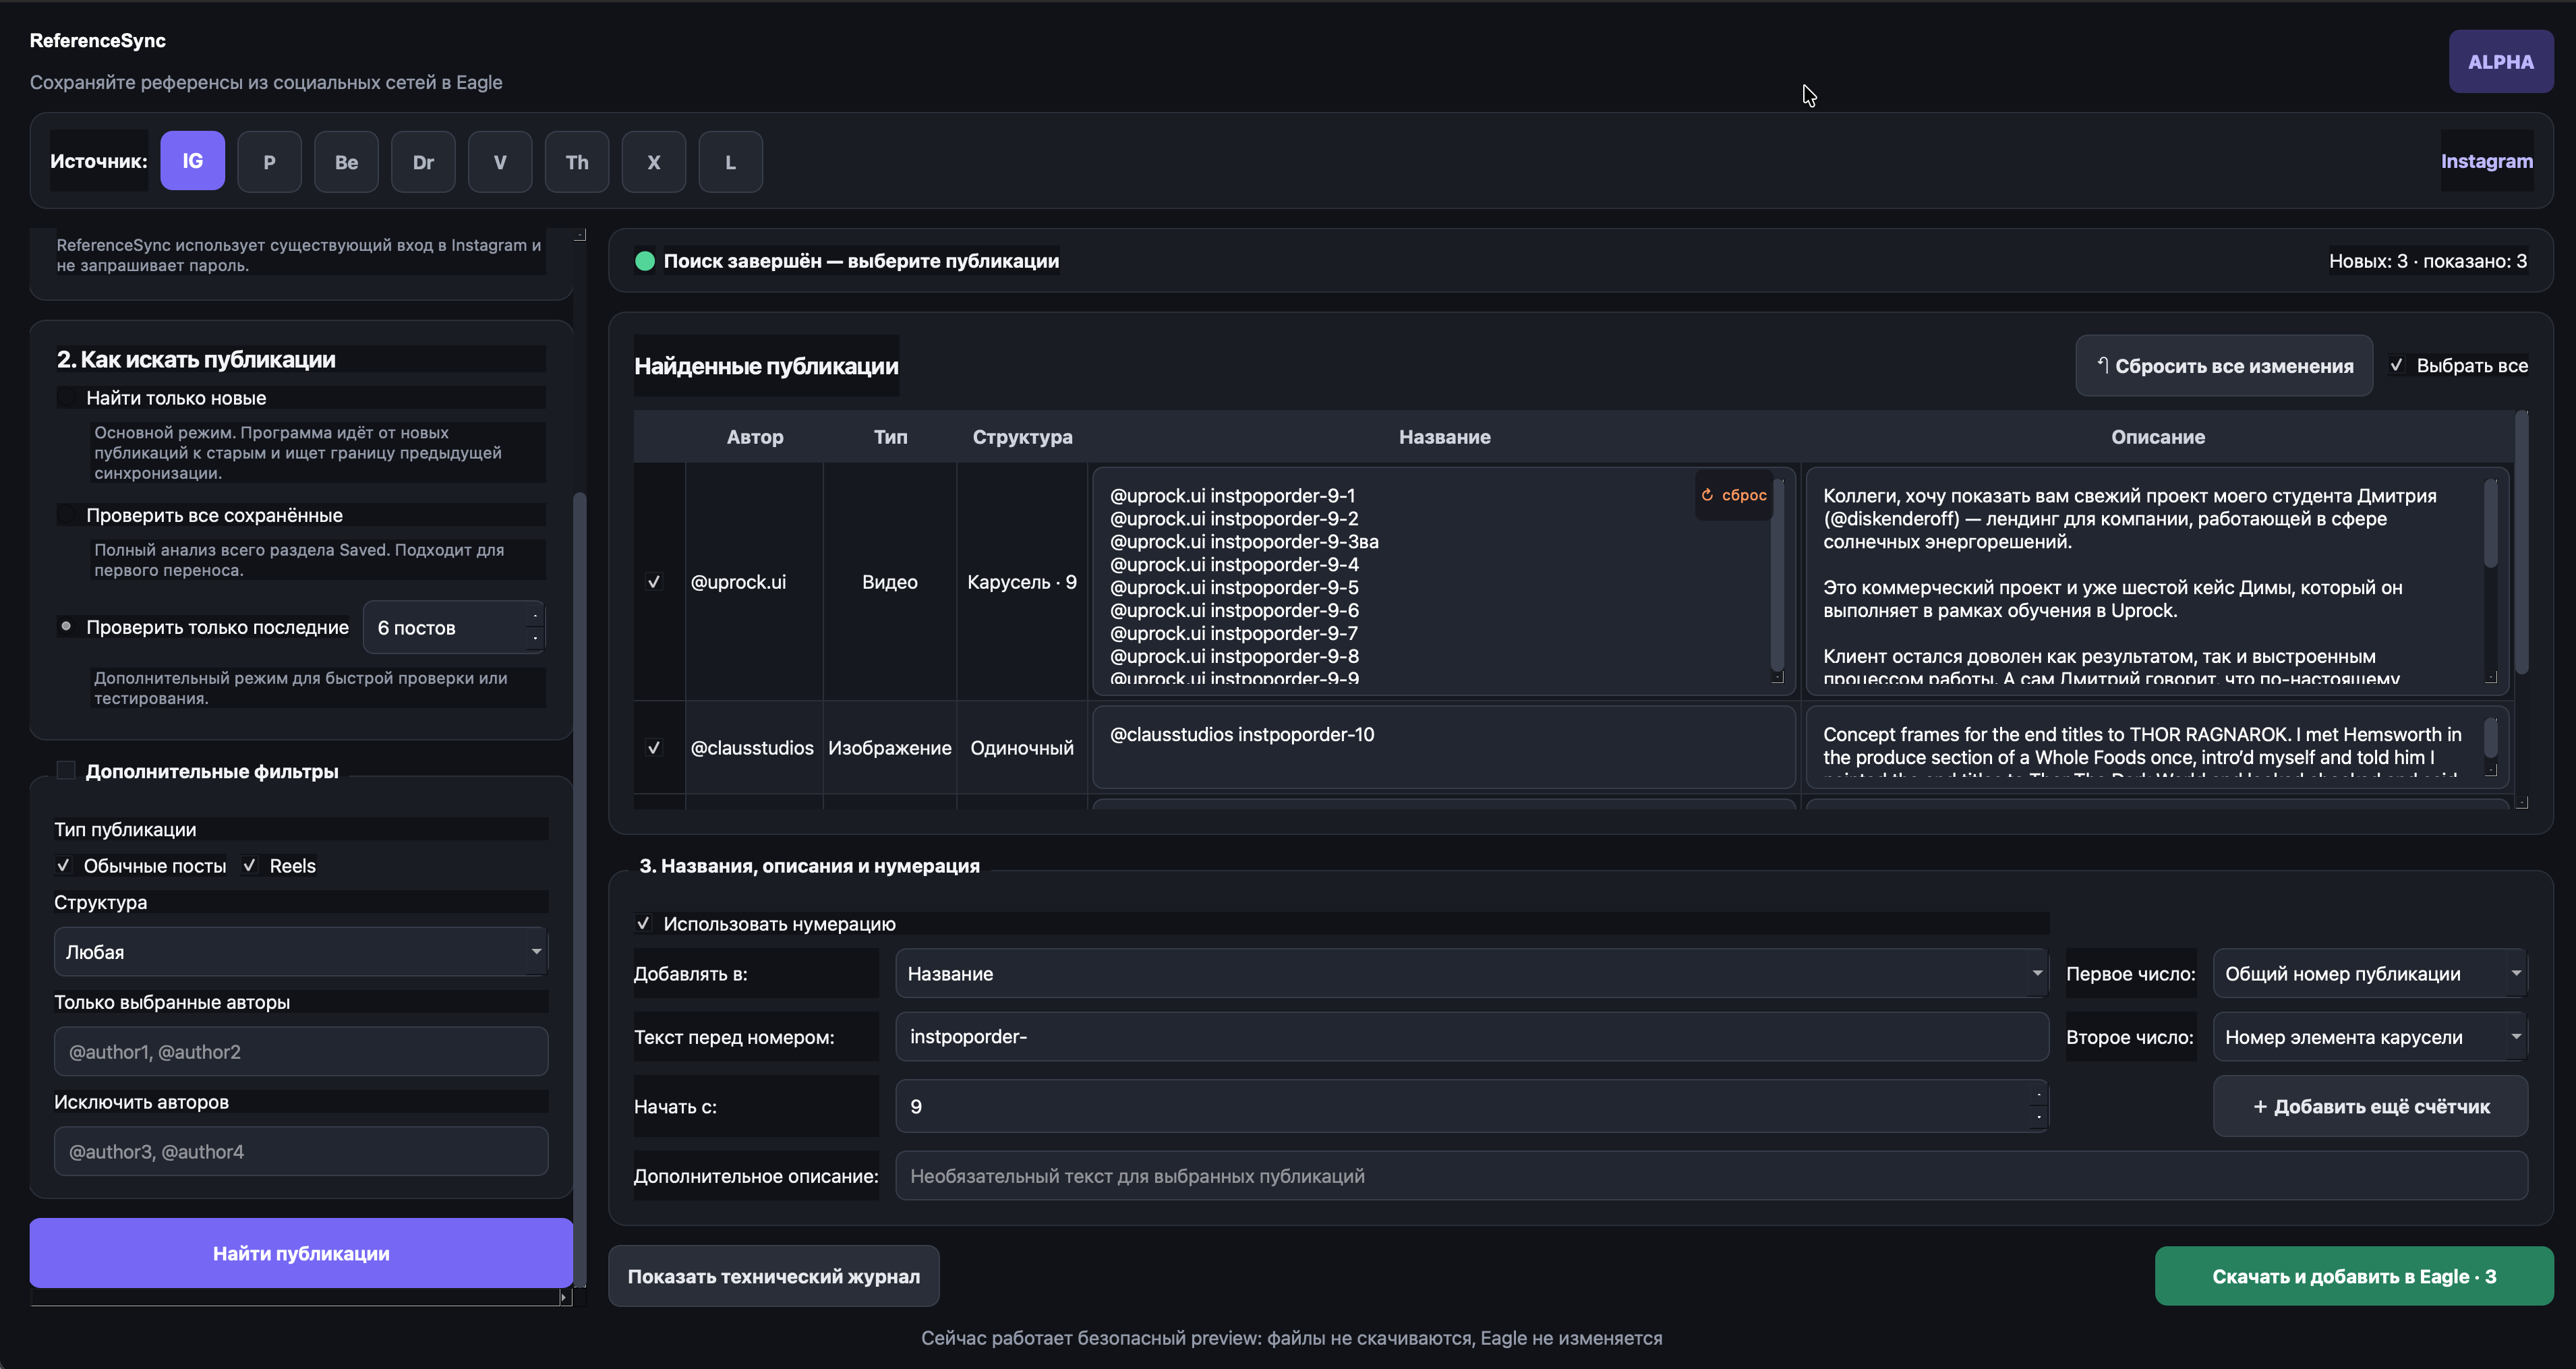Viewport: 2576px width, 1369px height.
Task: Select 'Найти только новые' mode
Action: click(x=66, y=398)
